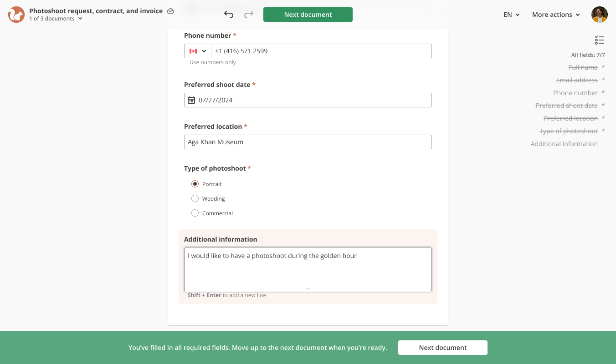The image size is (616, 364).
Task: Jump to Full name field in checklist
Action: [583, 67]
